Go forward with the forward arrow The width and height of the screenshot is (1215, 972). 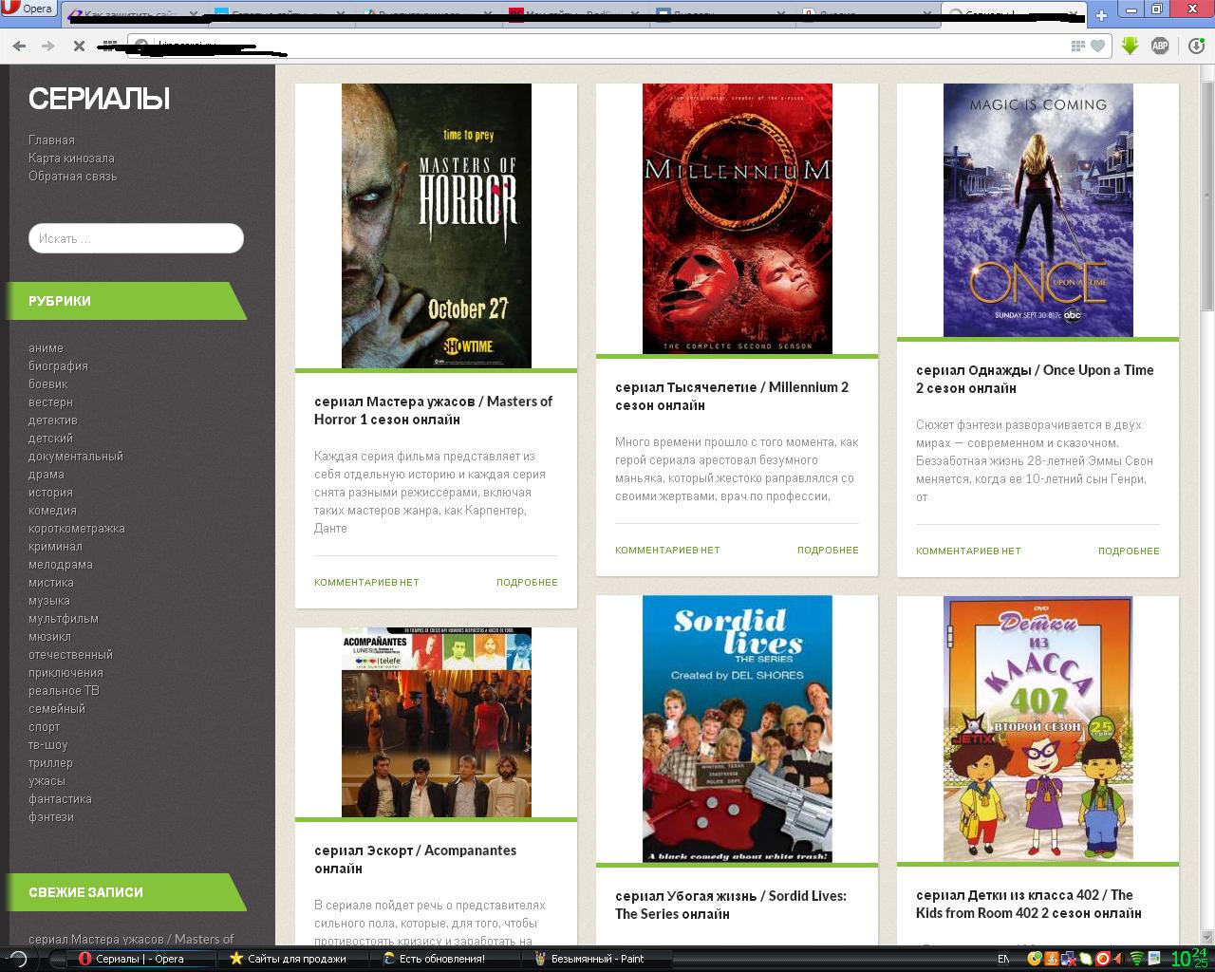point(47,46)
